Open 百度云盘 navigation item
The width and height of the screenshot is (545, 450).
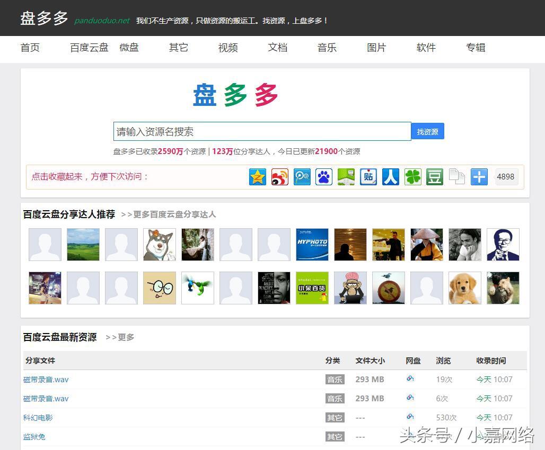[x=89, y=48]
